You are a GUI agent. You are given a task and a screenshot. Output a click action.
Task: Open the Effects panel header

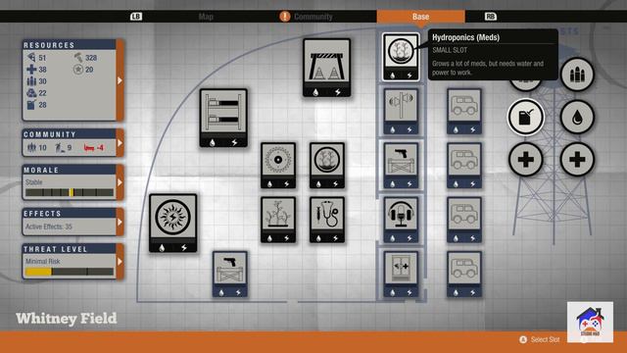point(70,214)
